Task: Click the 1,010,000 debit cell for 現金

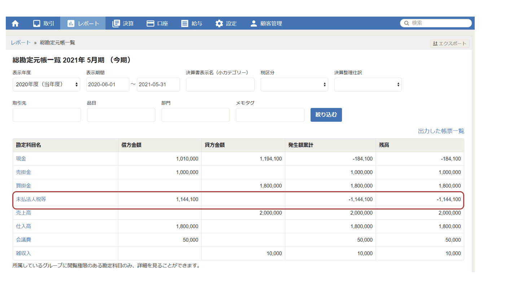Action: [160, 158]
